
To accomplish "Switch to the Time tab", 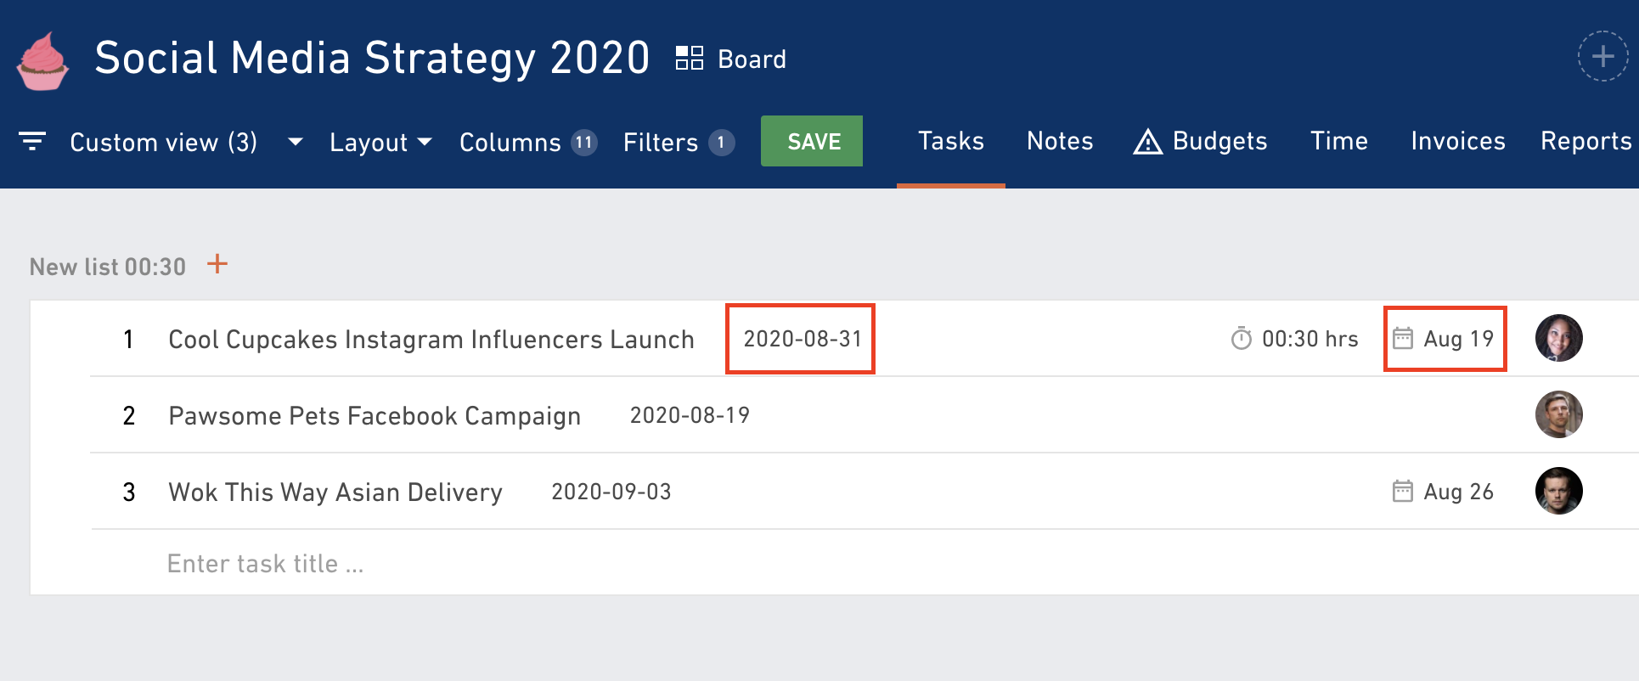I will tap(1339, 141).
